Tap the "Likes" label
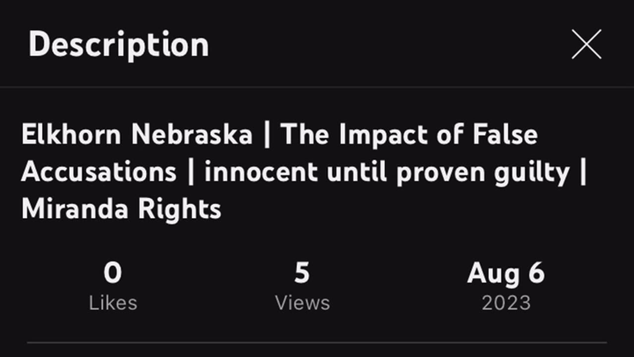634x357 pixels. pyautogui.click(x=113, y=303)
